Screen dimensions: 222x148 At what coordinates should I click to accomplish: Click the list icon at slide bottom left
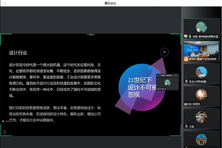click(3, 121)
